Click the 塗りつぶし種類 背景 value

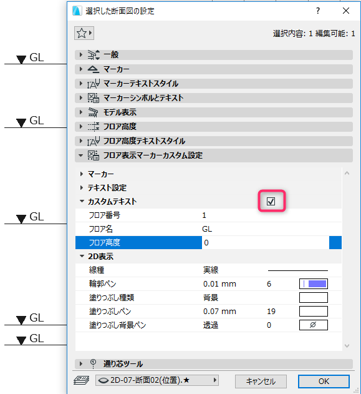(211, 297)
